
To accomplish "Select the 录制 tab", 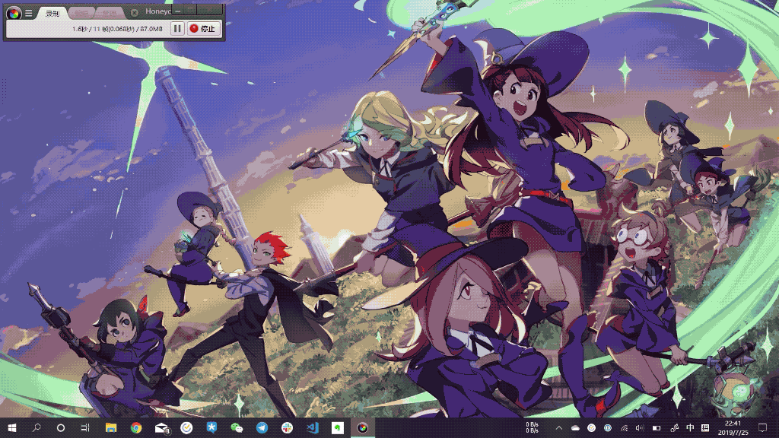I will [x=52, y=14].
